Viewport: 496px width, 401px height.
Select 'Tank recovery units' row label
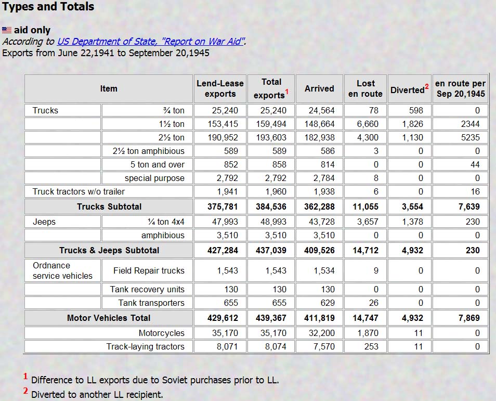147,289
